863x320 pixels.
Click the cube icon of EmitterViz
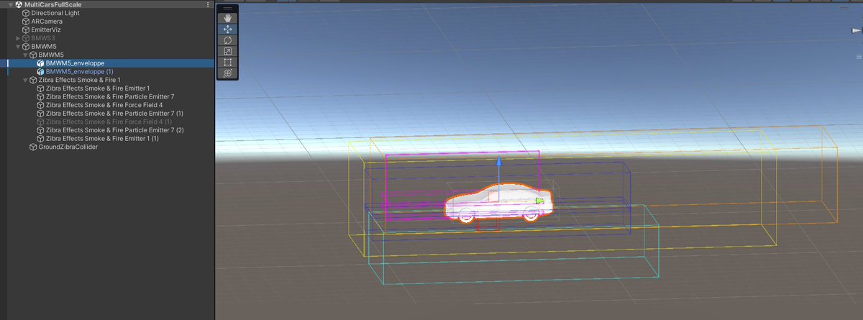tap(25, 29)
